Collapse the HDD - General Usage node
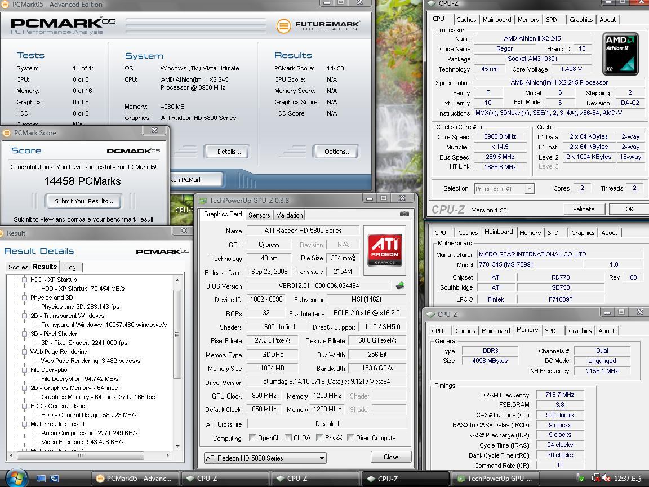Screen dimensions: 649x487 (24, 406)
